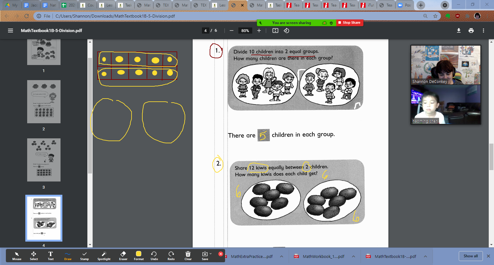Viewport: 494px width, 265px height.
Task: Rotate the PDF counterclockwise
Action: tap(287, 31)
